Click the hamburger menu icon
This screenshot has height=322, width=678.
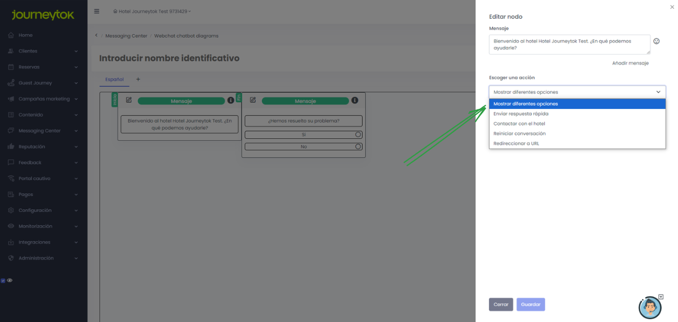tap(97, 11)
